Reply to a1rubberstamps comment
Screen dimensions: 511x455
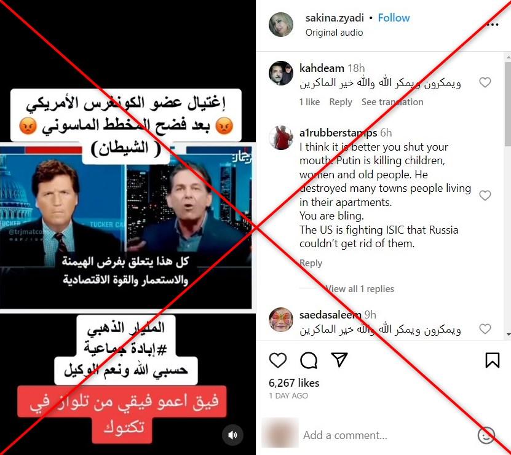(x=311, y=263)
